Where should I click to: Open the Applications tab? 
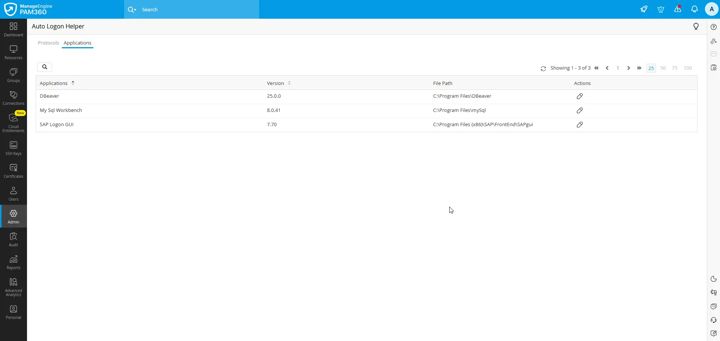coord(77,43)
